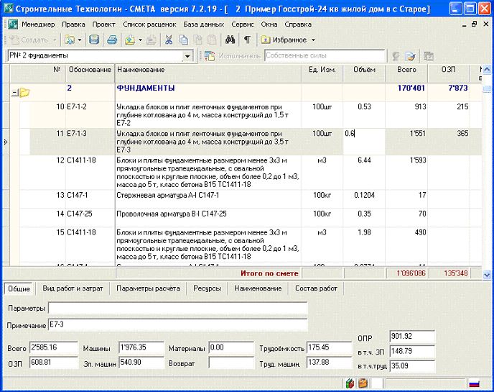
Task: Collapse the ФУНДАМЕНТЫ section tree node
Action: click(15, 93)
